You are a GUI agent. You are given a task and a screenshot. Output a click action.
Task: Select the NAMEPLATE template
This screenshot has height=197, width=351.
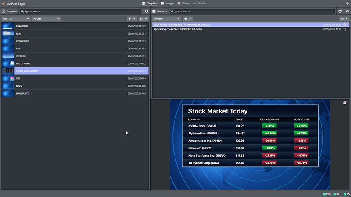click(x=75, y=94)
